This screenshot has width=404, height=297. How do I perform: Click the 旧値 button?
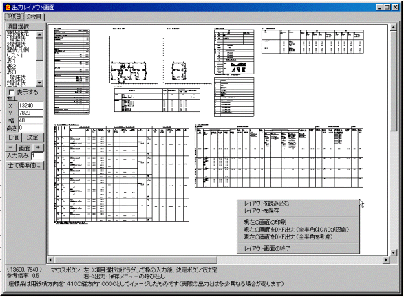[13, 137]
